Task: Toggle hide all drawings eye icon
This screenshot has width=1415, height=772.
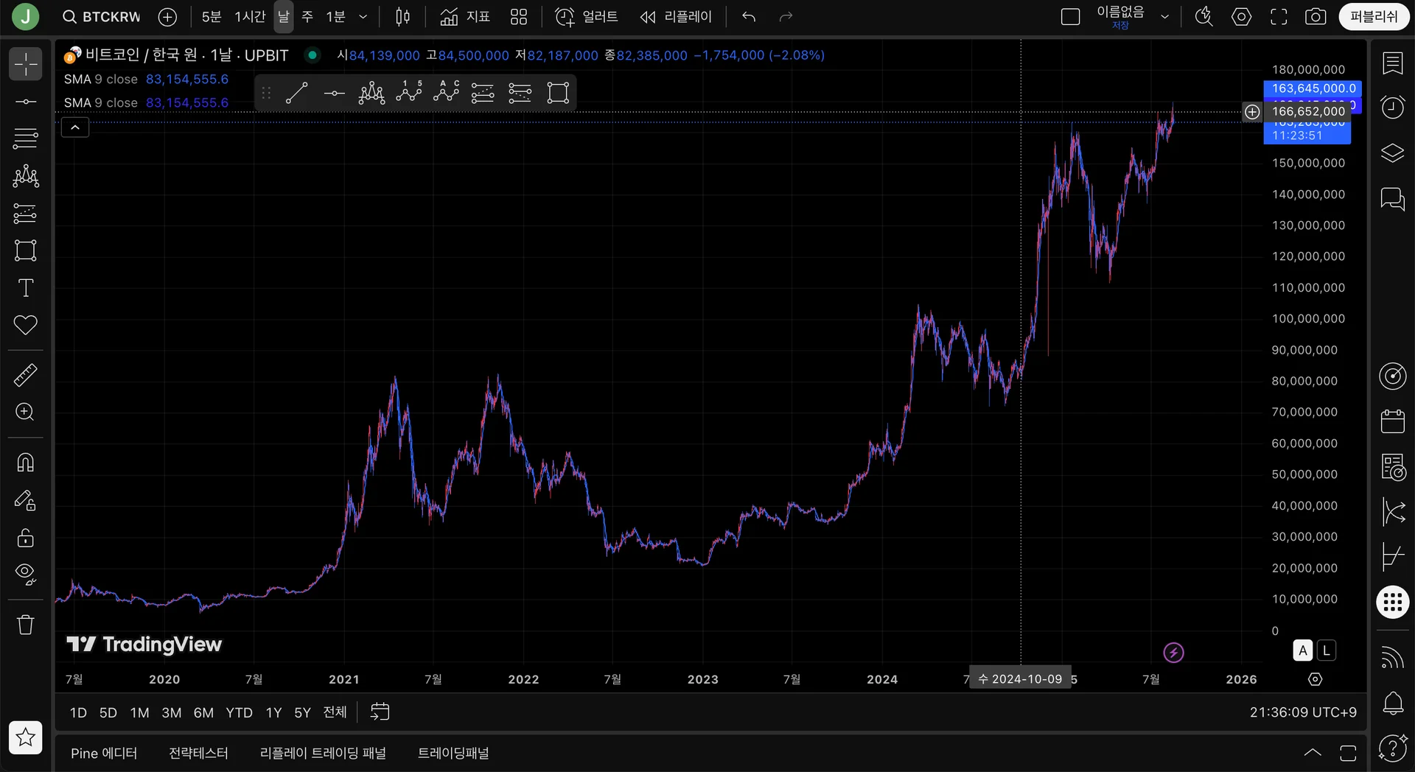Action: point(25,575)
